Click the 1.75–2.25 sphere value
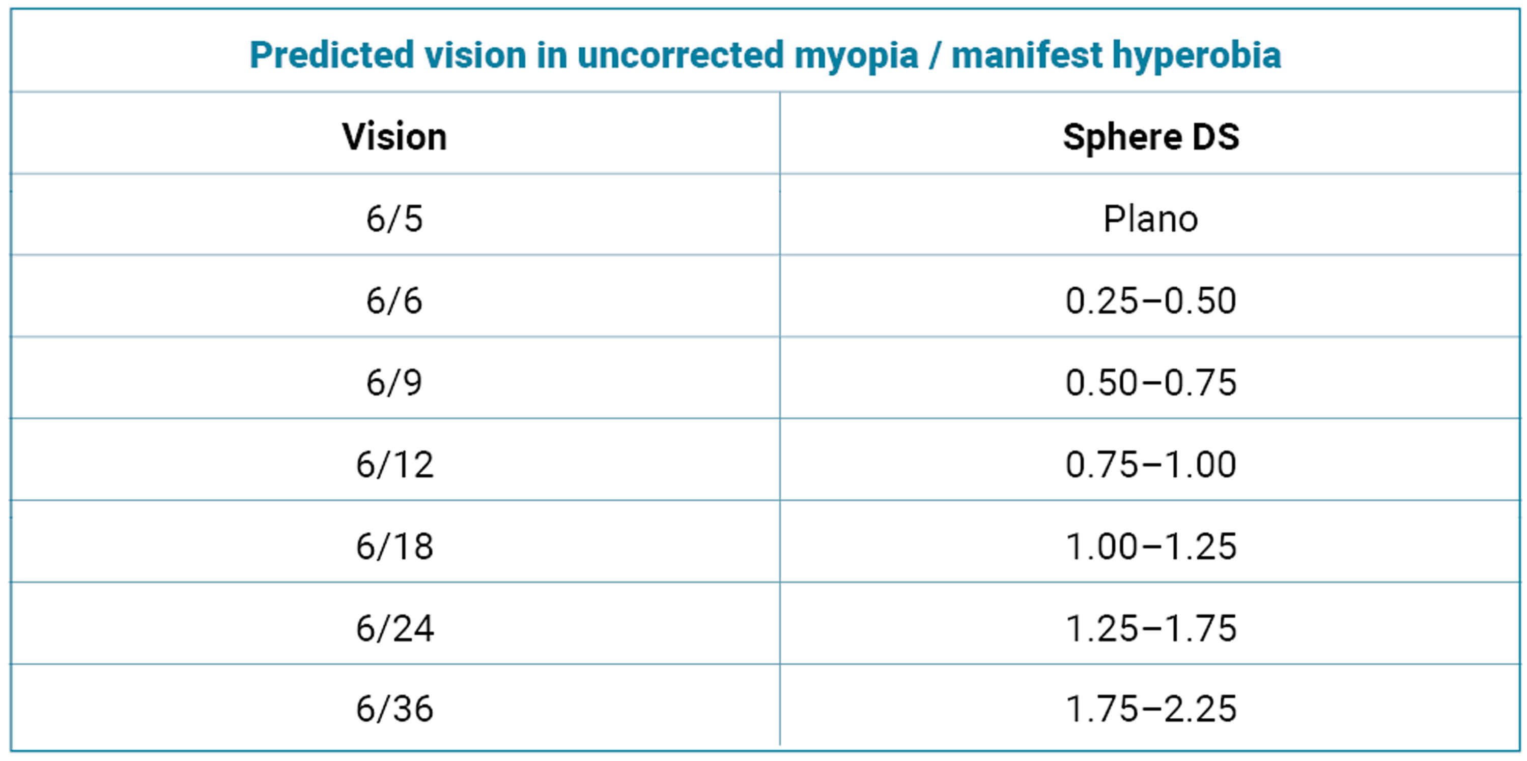The image size is (1527, 761). tap(1150, 709)
